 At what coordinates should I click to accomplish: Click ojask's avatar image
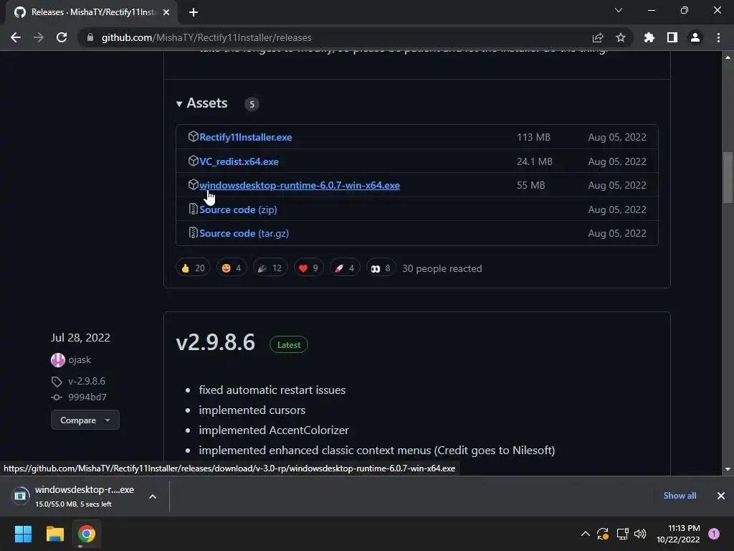click(x=57, y=360)
